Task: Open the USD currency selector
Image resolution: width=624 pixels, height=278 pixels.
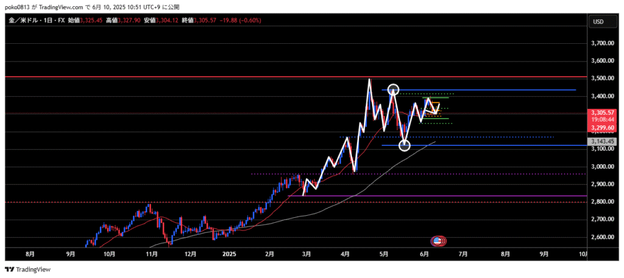Action: [598, 22]
